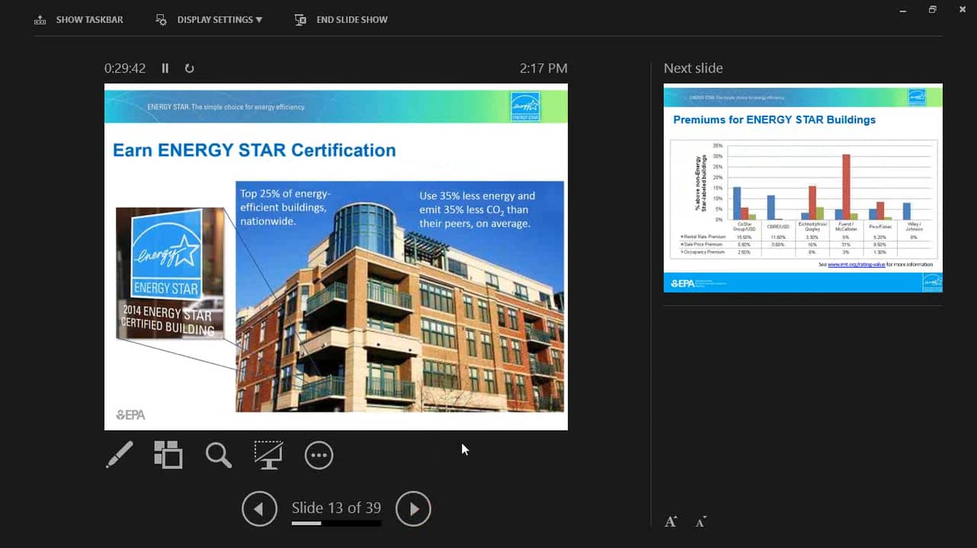977x548 pixels.
Task: Open more slide show options ellipsis
Action: pos(319,455)
